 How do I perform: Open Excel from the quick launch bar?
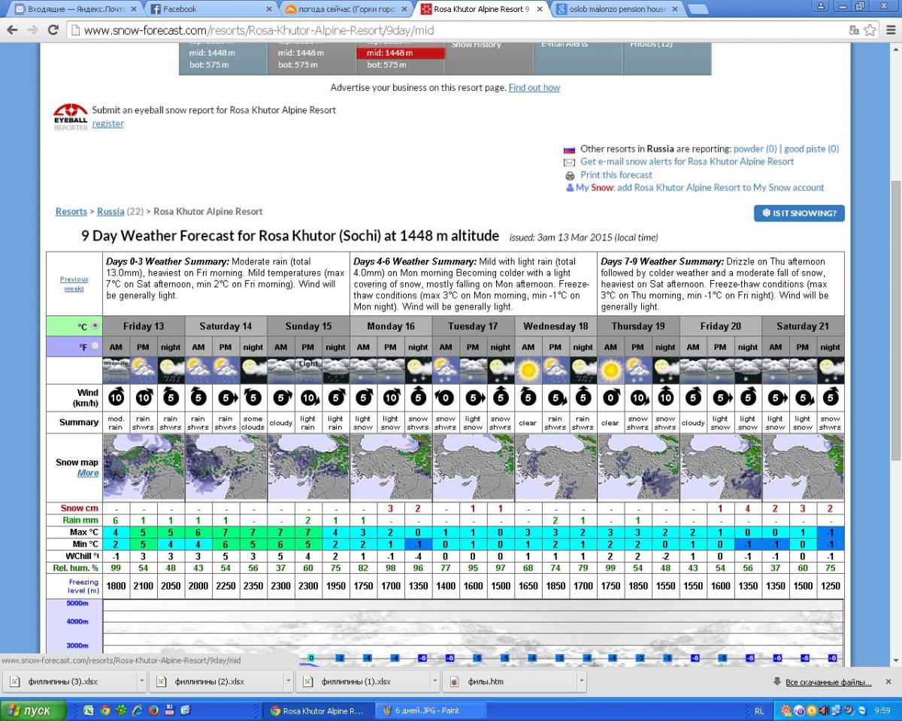pos(88,710)
